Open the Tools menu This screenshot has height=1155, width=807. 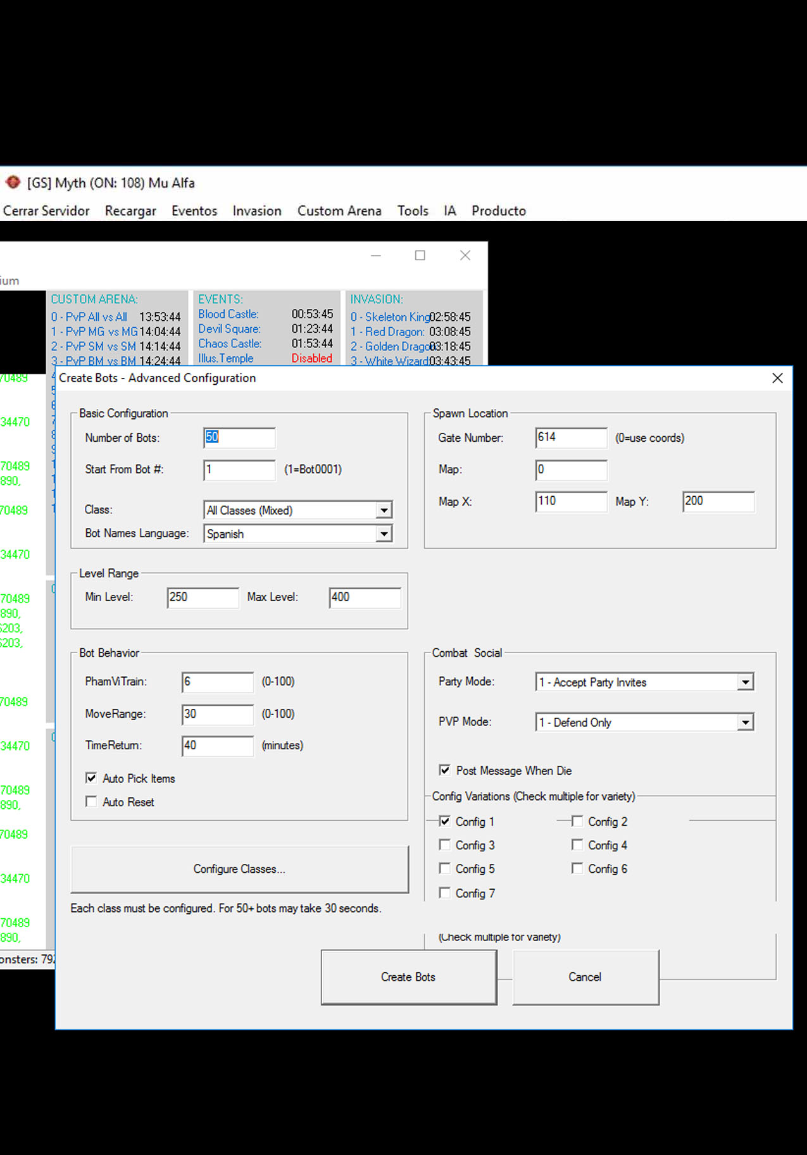413,211
